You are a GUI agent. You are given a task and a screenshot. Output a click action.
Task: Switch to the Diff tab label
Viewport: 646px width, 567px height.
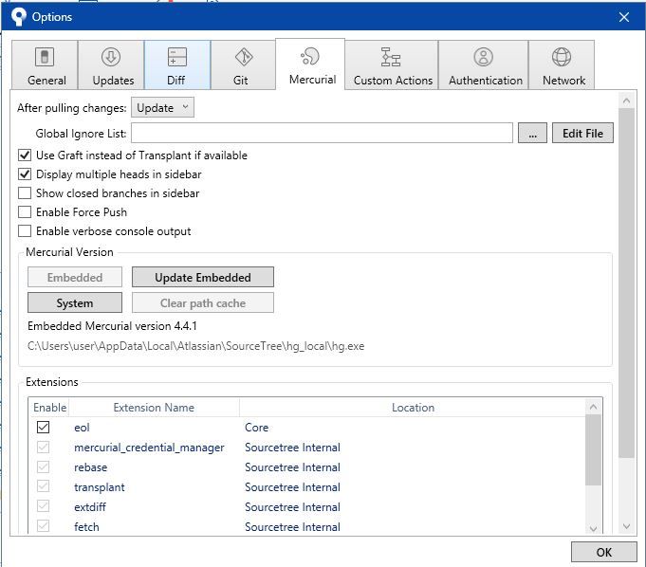[175, 81]
